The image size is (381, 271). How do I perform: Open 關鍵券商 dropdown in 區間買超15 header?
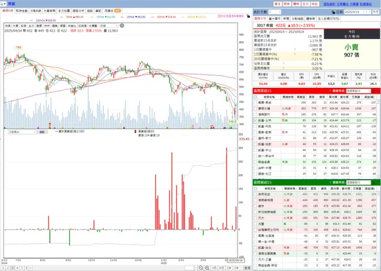(359, 91)
